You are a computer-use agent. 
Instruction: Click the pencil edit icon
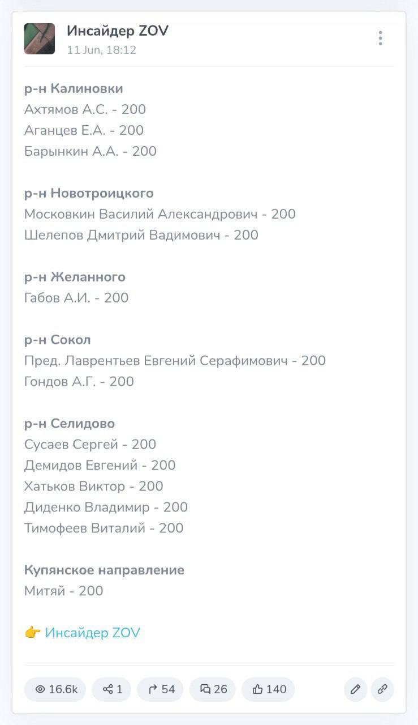[355, 689]
